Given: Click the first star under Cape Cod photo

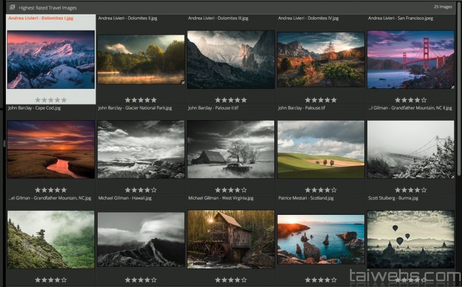Looking at the screenshot, I should click(x=38, y=189).
